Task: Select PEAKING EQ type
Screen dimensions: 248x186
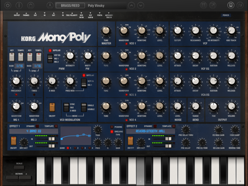Action: [x=112, y=127]
